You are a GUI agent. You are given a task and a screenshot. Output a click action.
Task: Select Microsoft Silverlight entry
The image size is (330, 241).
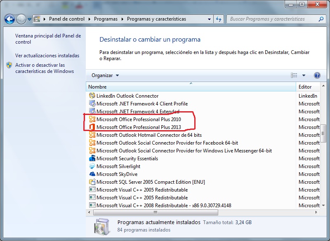pos(118,166)
